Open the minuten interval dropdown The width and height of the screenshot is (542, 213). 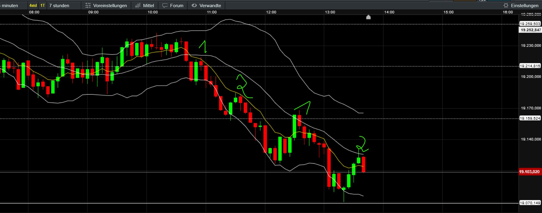tap(10, 5)
